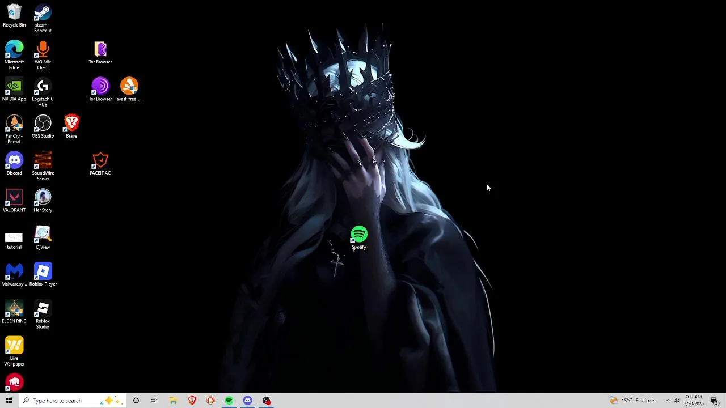Select the Her Story desktop icon
The height and width of the screenshot is (408, 726).
tap(43, 201)
